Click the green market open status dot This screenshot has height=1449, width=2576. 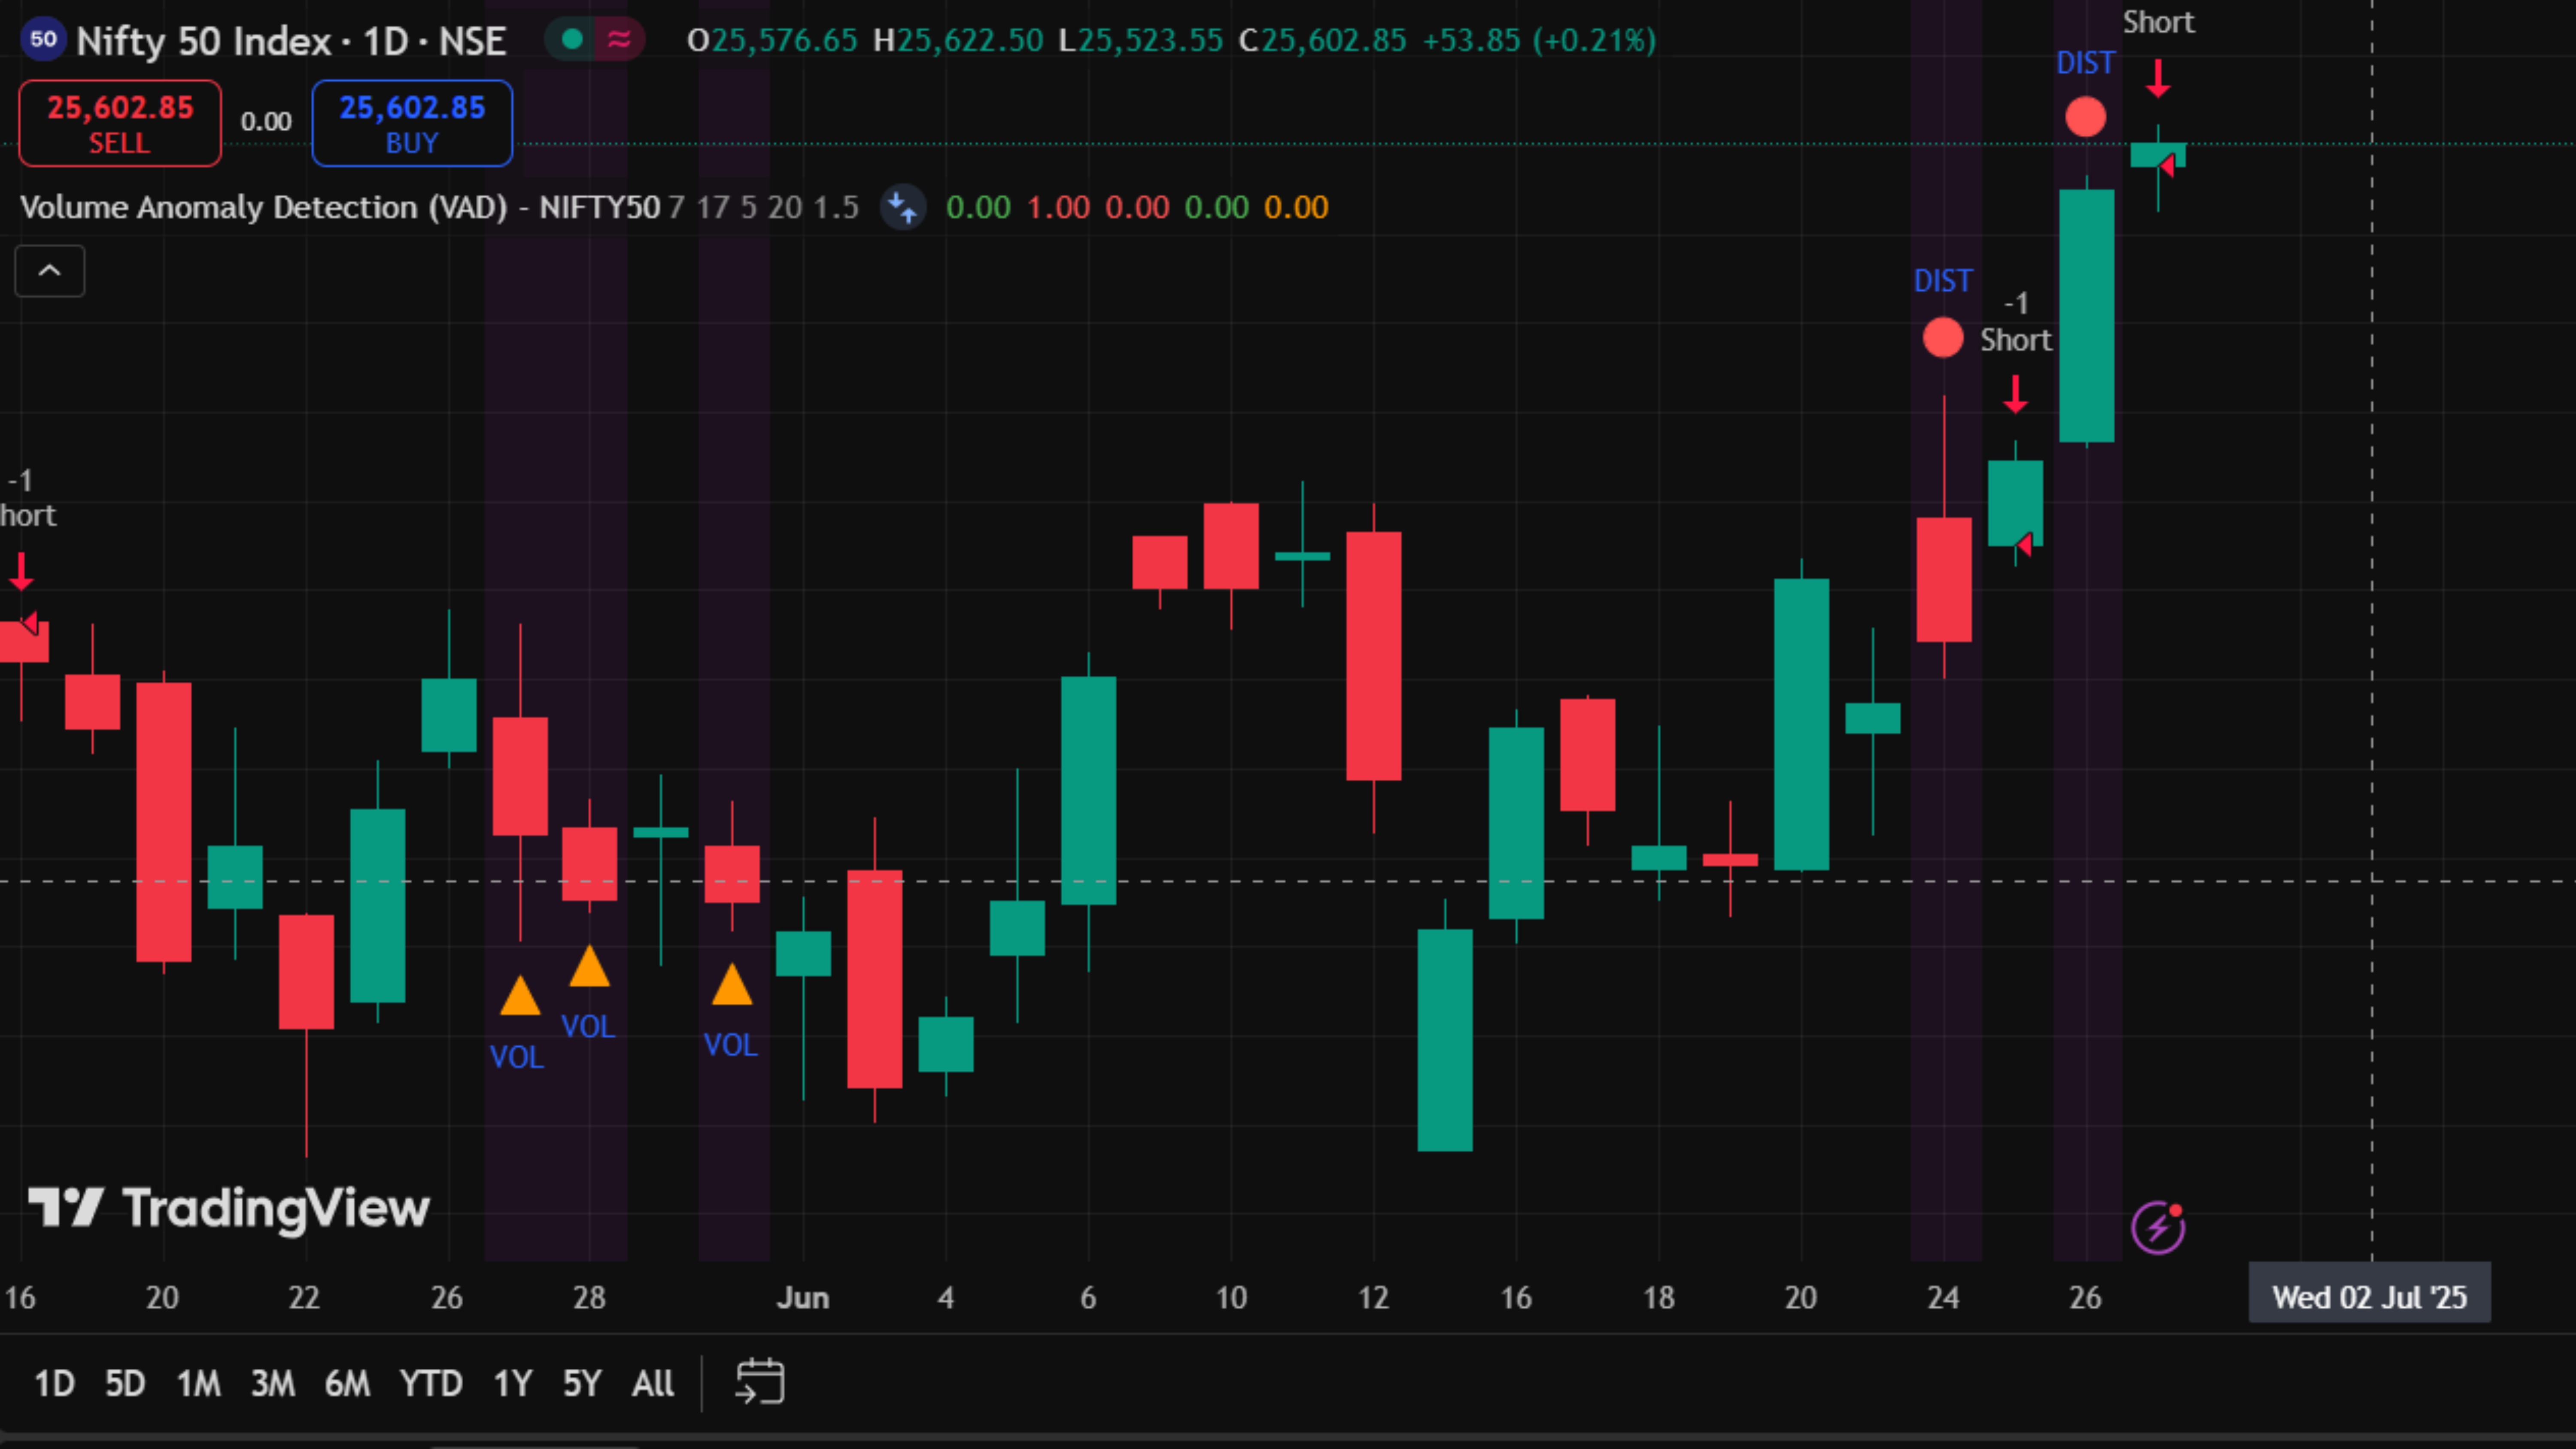coord(572,40)
